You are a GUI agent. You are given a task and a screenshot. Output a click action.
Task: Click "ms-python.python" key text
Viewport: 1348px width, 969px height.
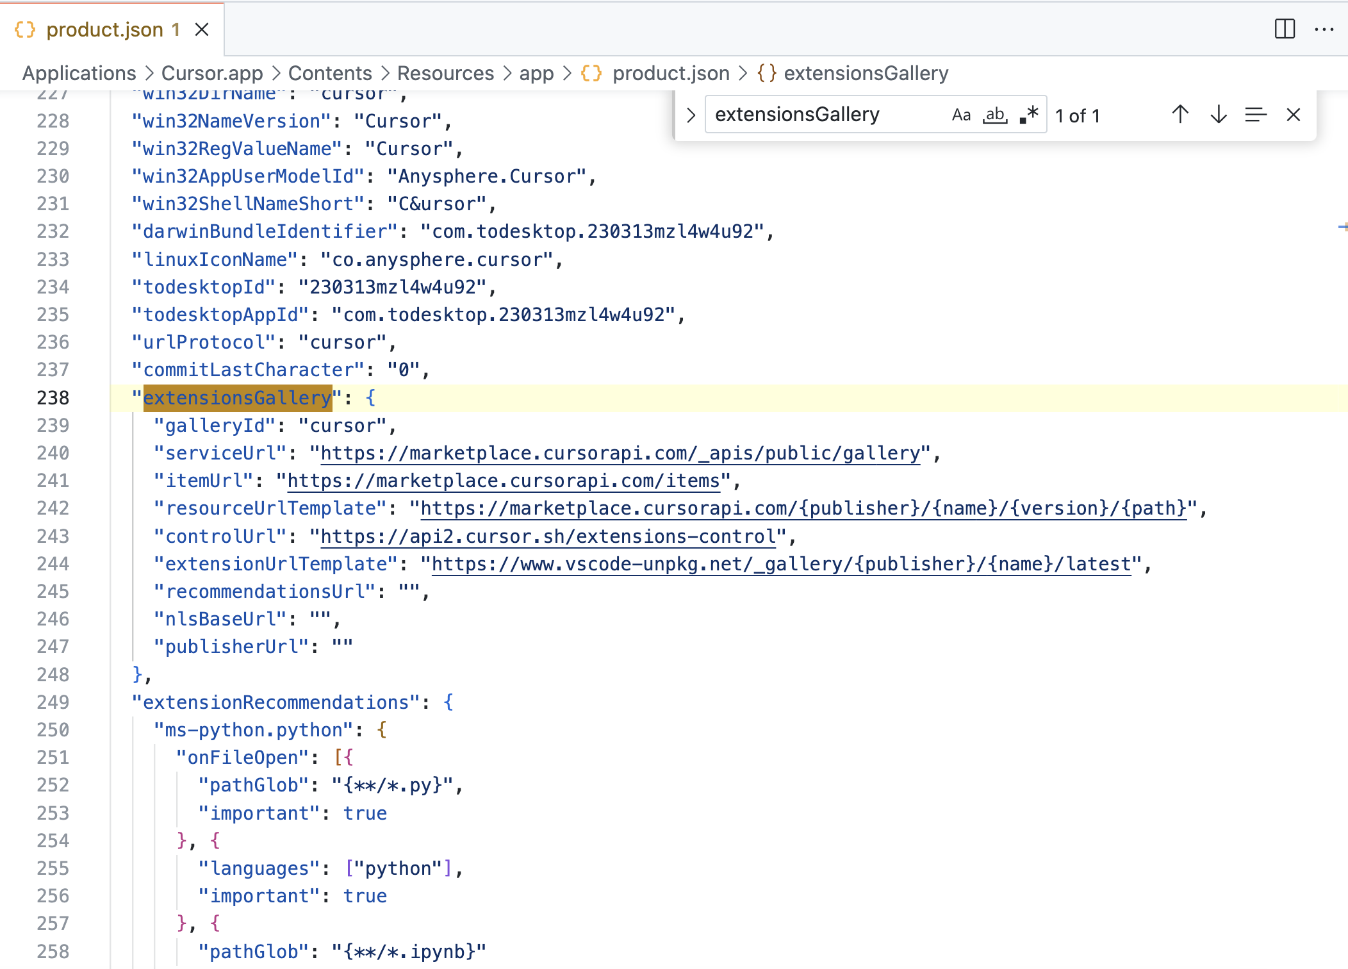coord(254,730)
